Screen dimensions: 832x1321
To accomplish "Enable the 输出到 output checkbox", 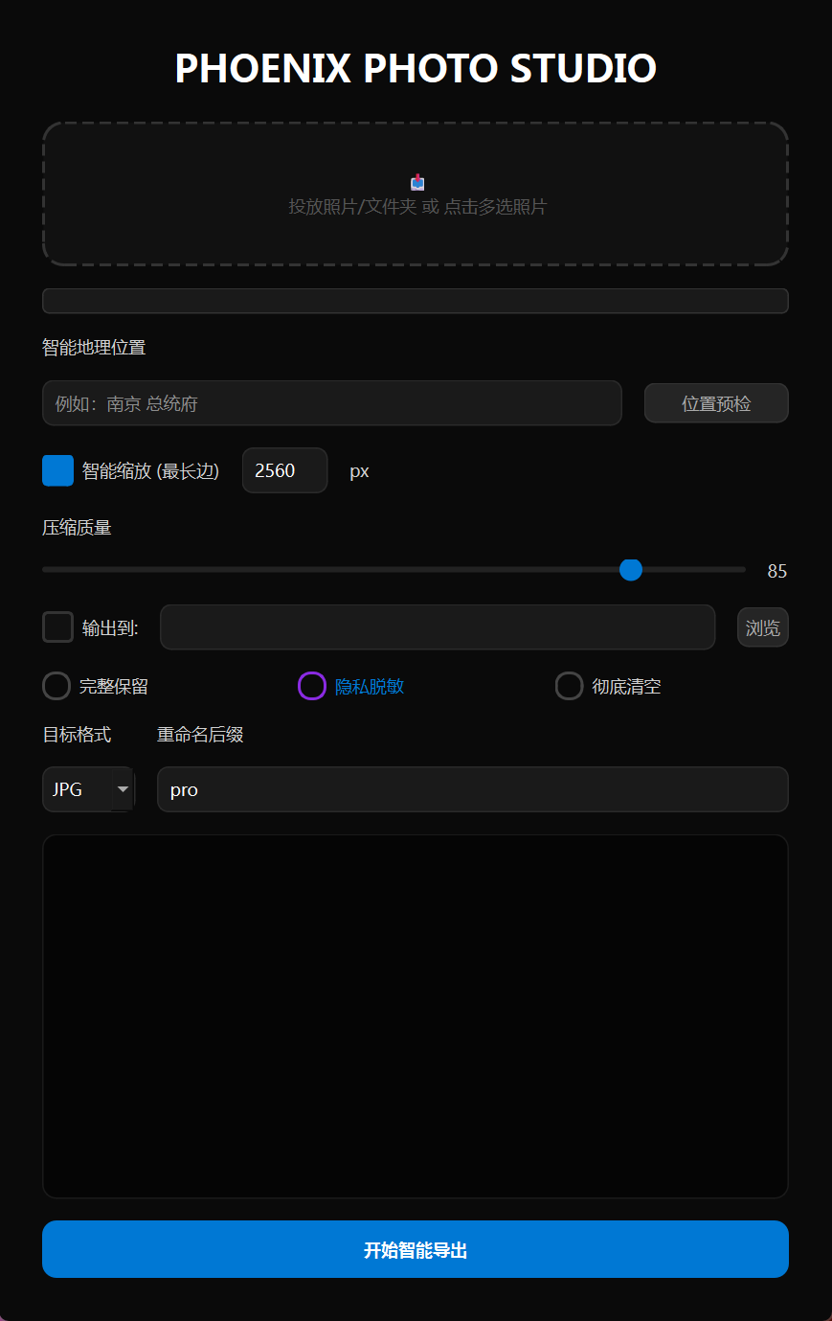I will point(57,626).
